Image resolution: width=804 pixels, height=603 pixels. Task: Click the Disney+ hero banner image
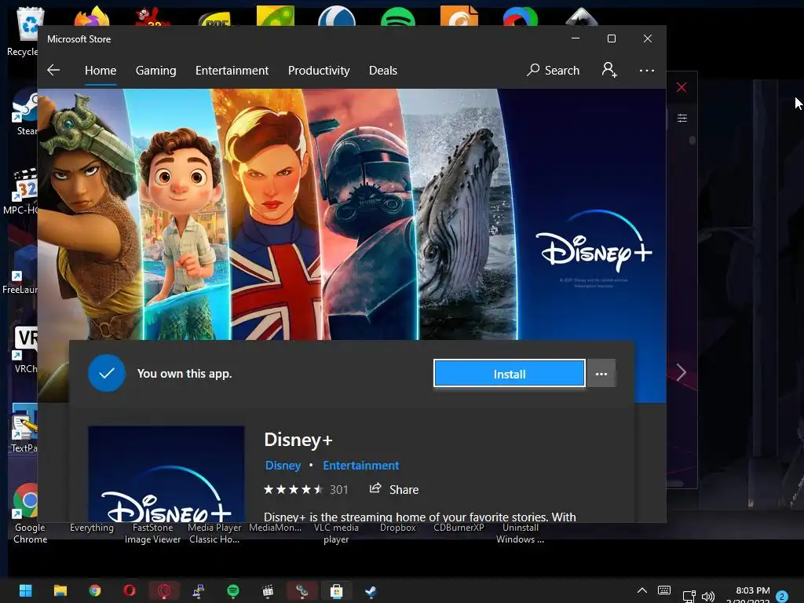[x=352, y=214]
